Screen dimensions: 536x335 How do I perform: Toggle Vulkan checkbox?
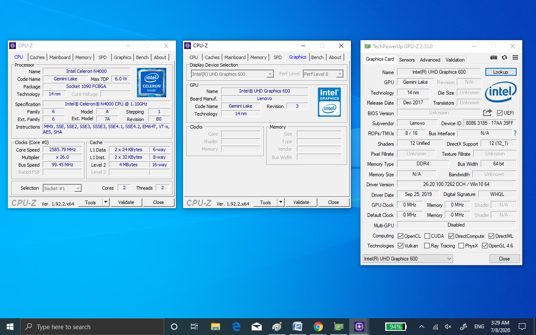[x=400, y=246]
